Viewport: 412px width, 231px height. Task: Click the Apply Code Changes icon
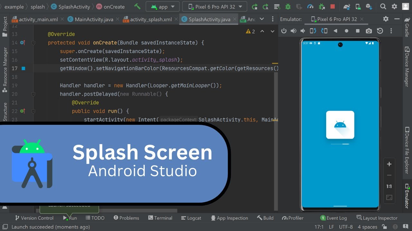277,6
